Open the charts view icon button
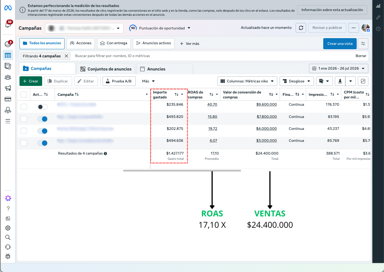 pos(363,81)
